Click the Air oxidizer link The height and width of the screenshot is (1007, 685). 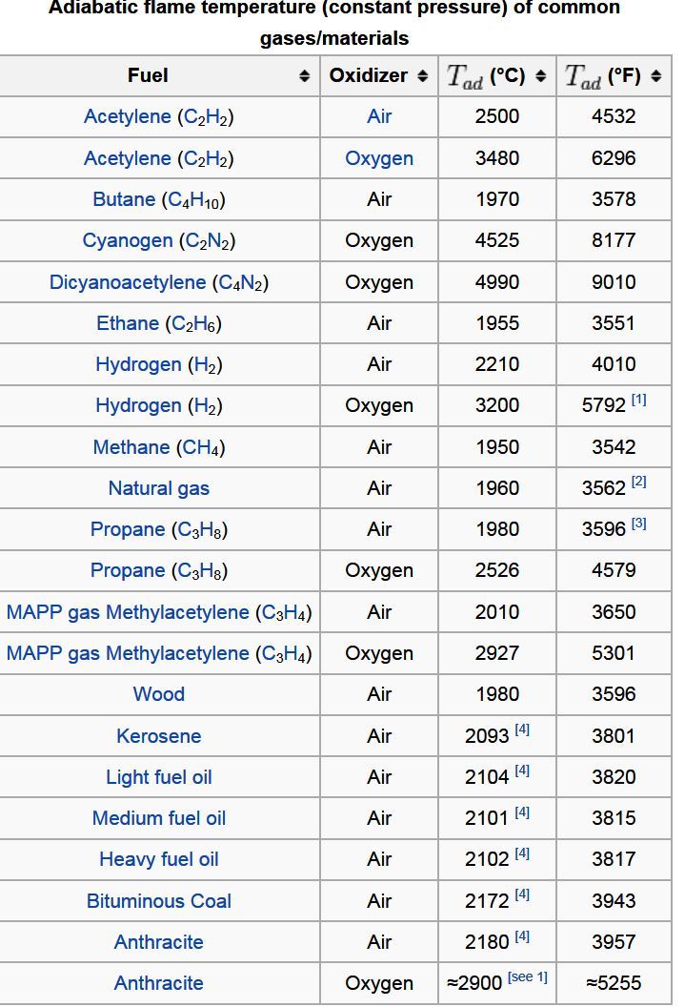pos(379,116)
